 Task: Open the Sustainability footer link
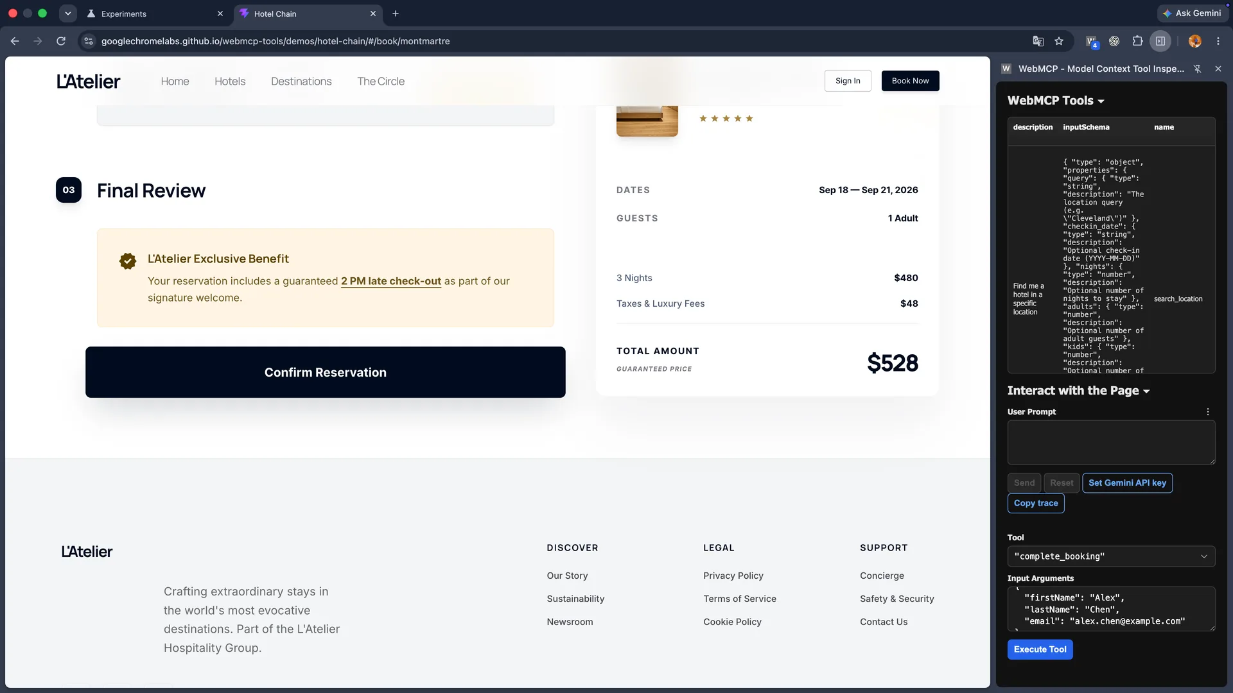pyautogui.click(x=575, y=599)
